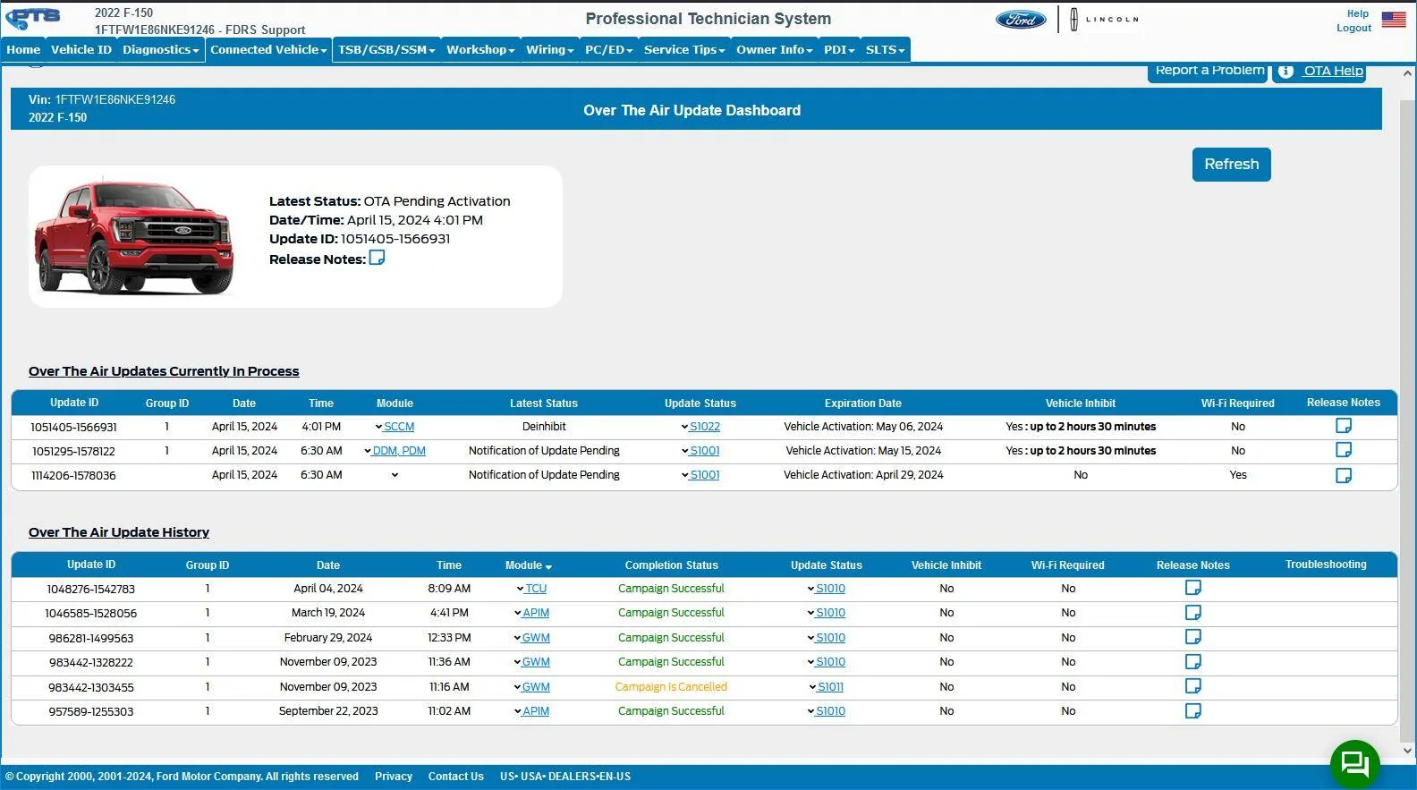Open the TSB/GSB/SSM dropdown menu
Viewport: 1417px width, 790px height.
pyautogui.click(x=386, y=50)
